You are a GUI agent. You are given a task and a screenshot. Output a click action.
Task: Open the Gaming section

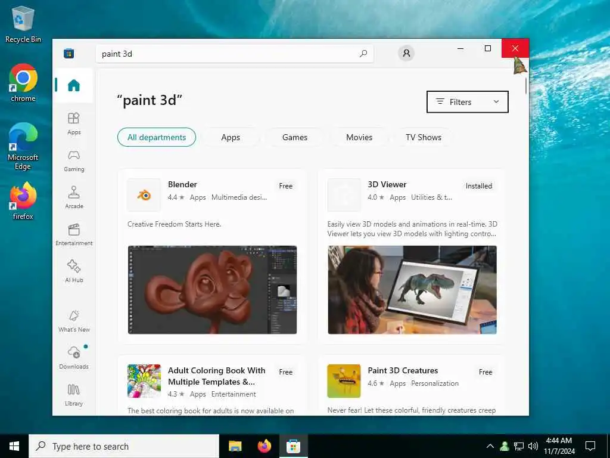pos(73,160)
